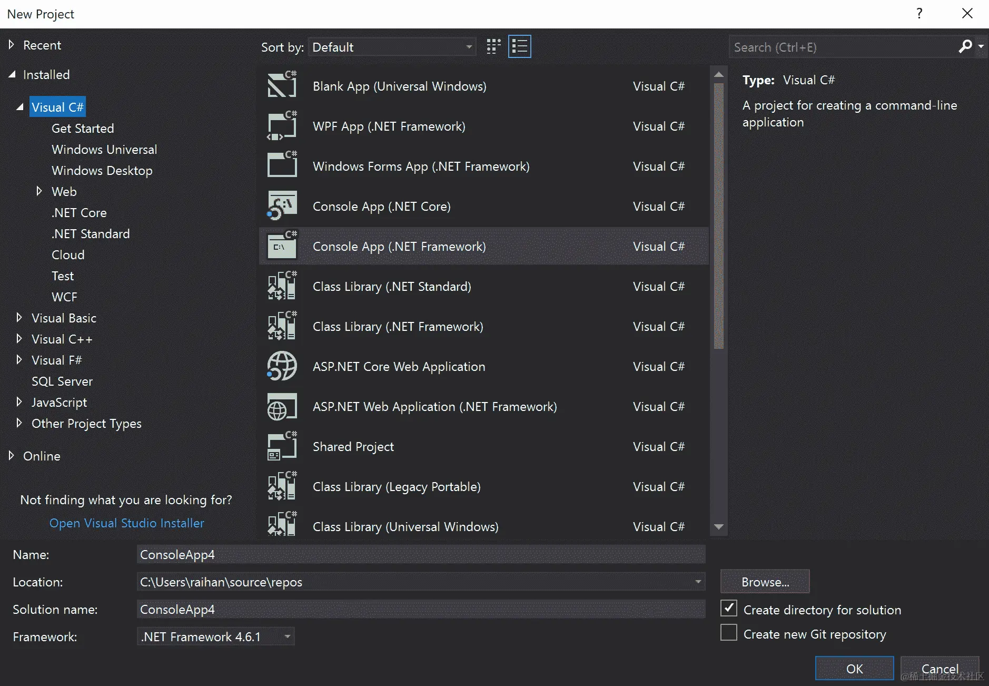
Task: Close the New Project dialog
Action: tap(967, 13)
